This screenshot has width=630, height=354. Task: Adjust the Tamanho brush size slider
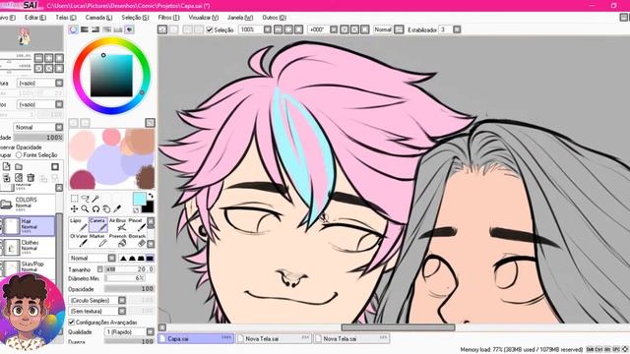pos(129,269)
